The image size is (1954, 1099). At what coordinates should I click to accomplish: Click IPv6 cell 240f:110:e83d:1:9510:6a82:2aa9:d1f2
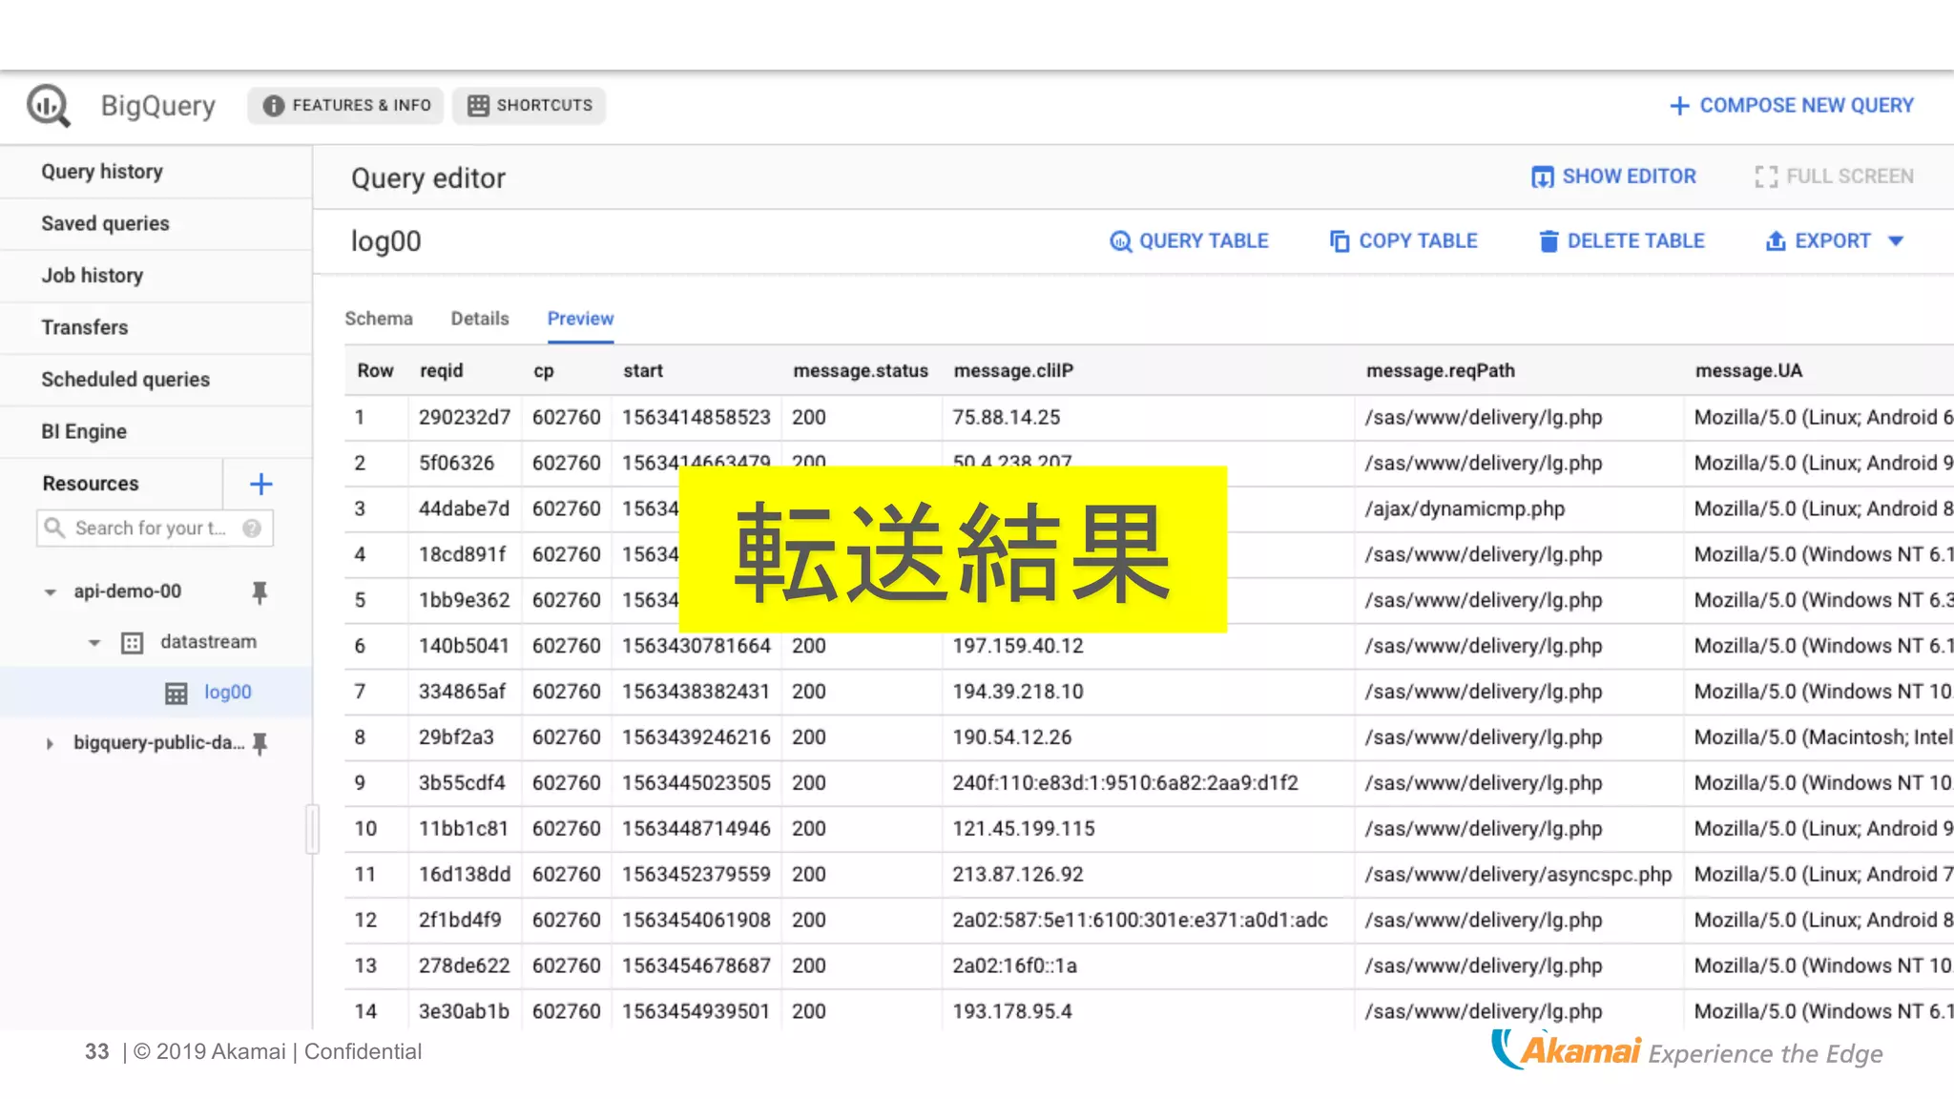(1126, 783)
